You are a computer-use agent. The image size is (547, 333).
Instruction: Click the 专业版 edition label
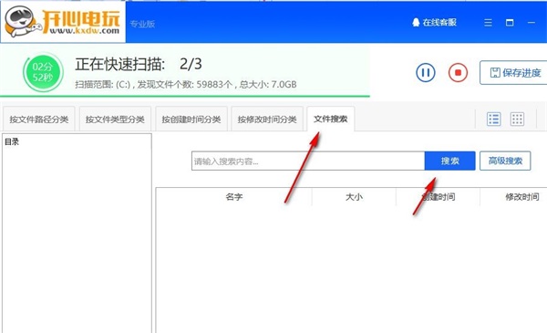click(142, 24)
